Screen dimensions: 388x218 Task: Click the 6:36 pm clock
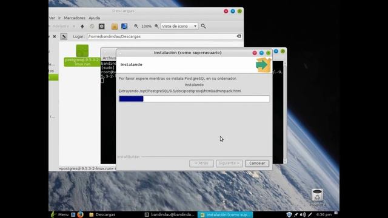tap(324, 214)
